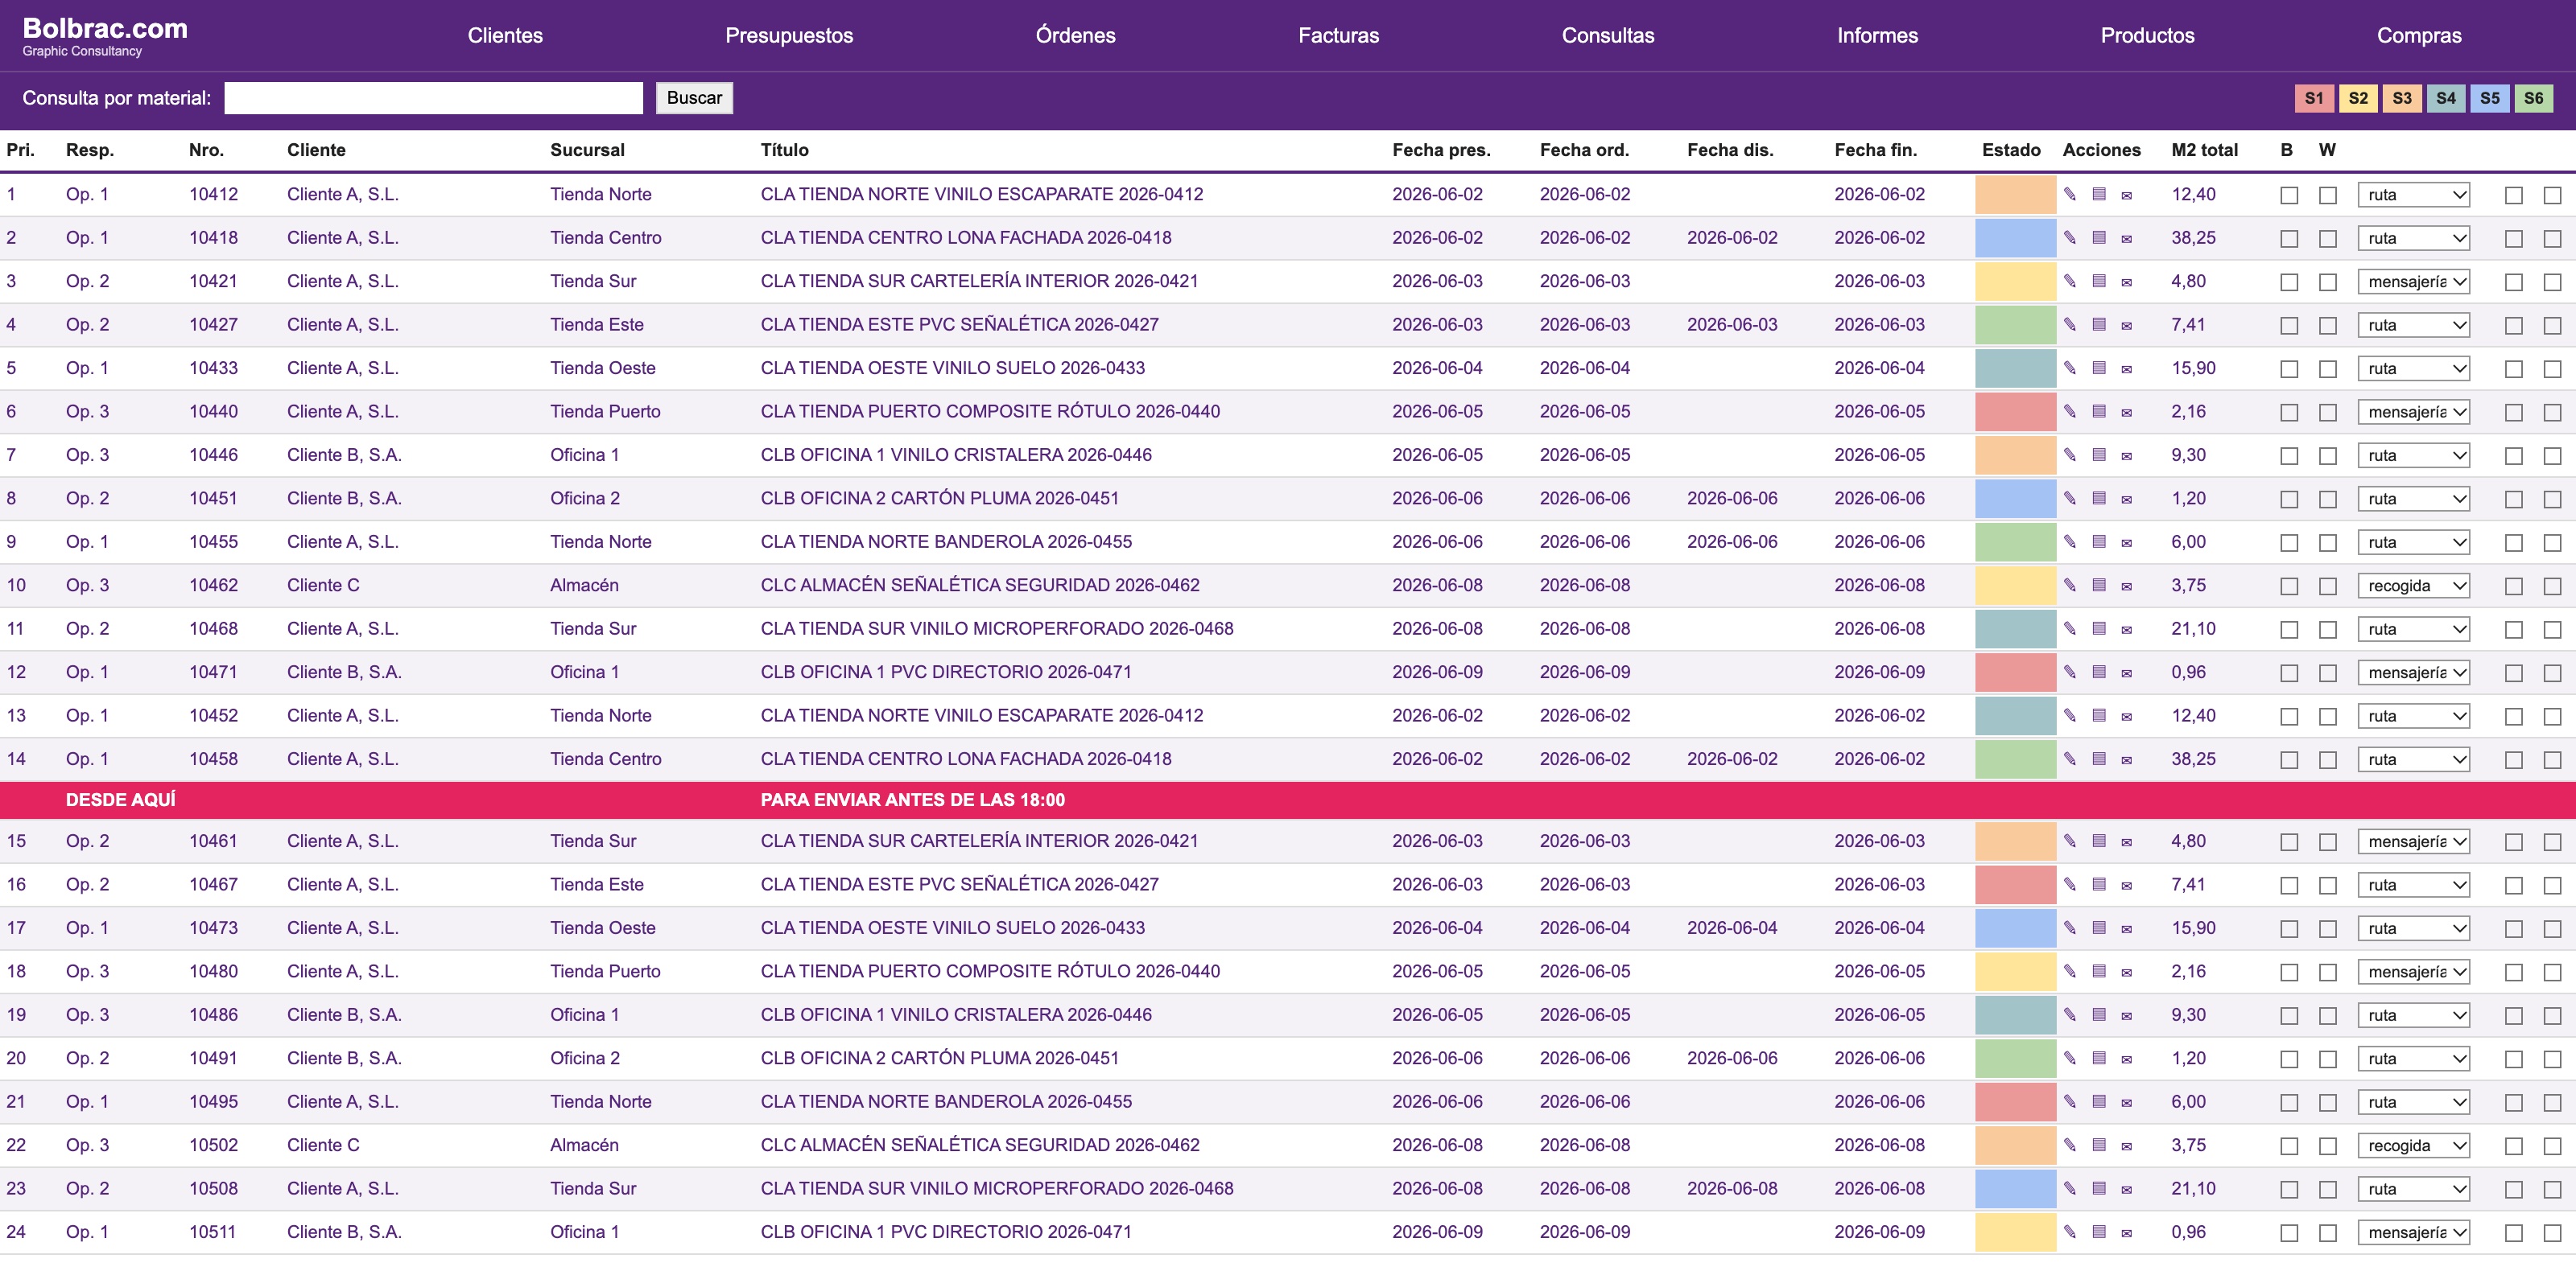Viewport: 2576px width, 1271px height.
Task: Open the list icon for order 10418
Action: tap(2099, 238)
